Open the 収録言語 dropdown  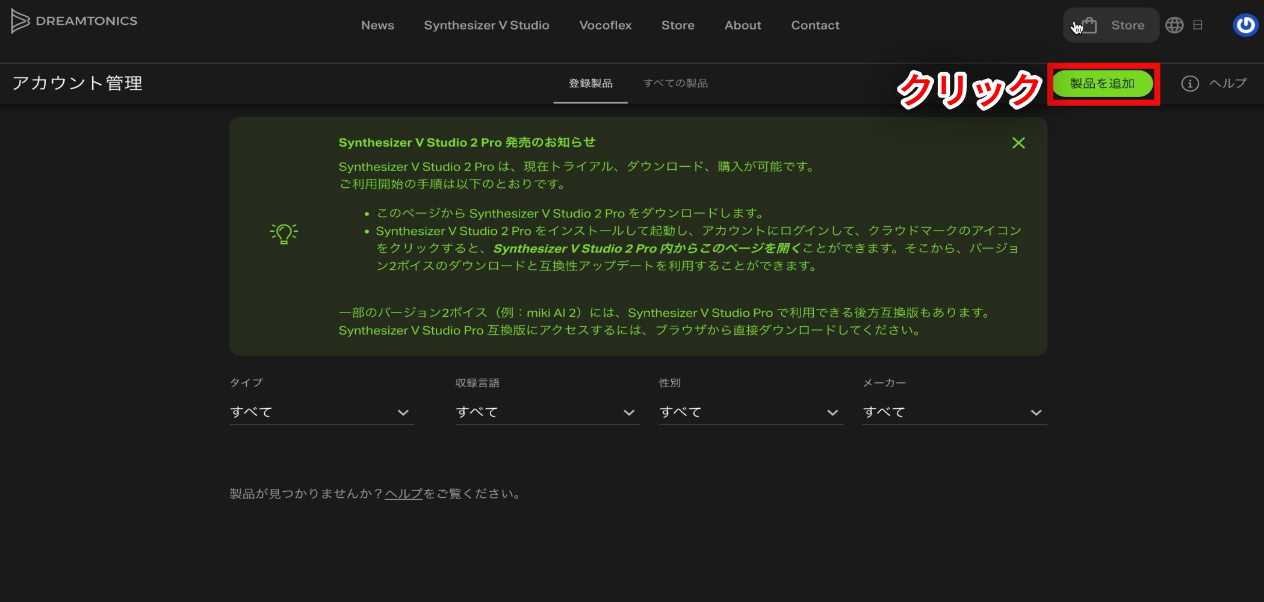(x=547, y=412)
